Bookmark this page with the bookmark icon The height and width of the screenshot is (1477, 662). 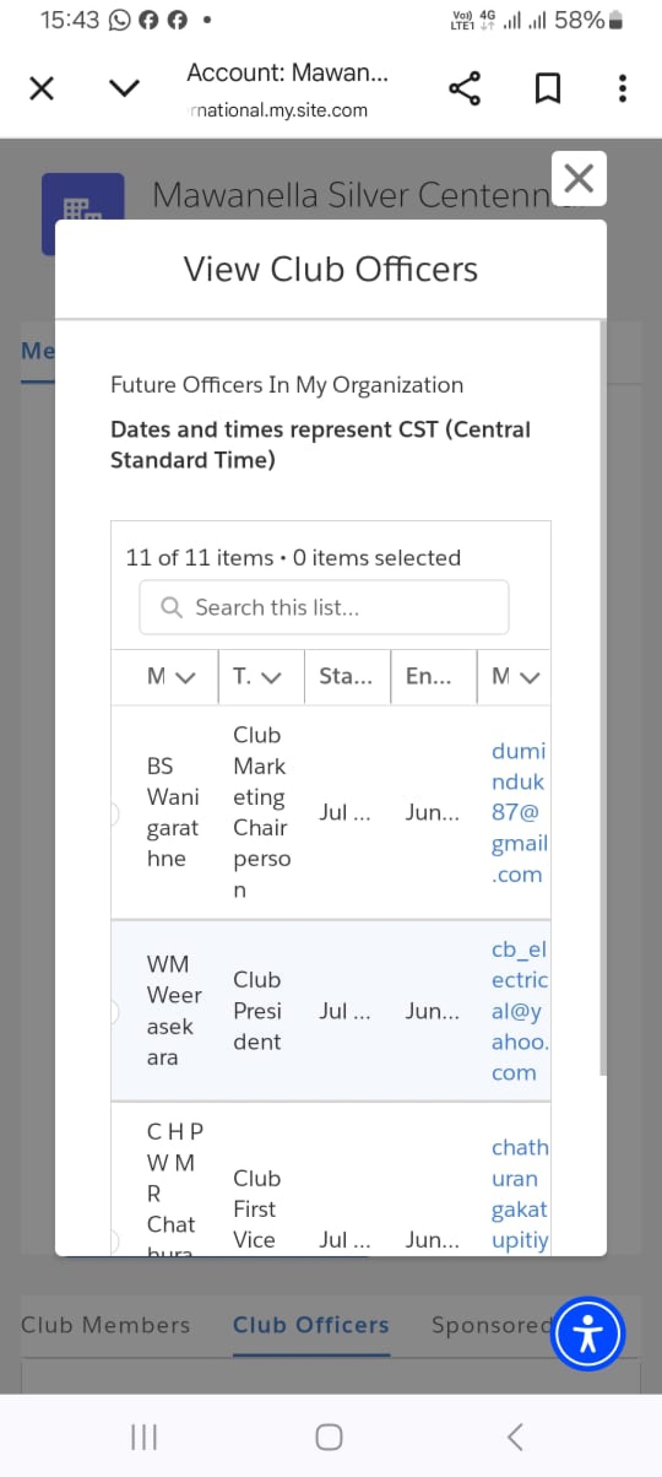click(548, 88)
